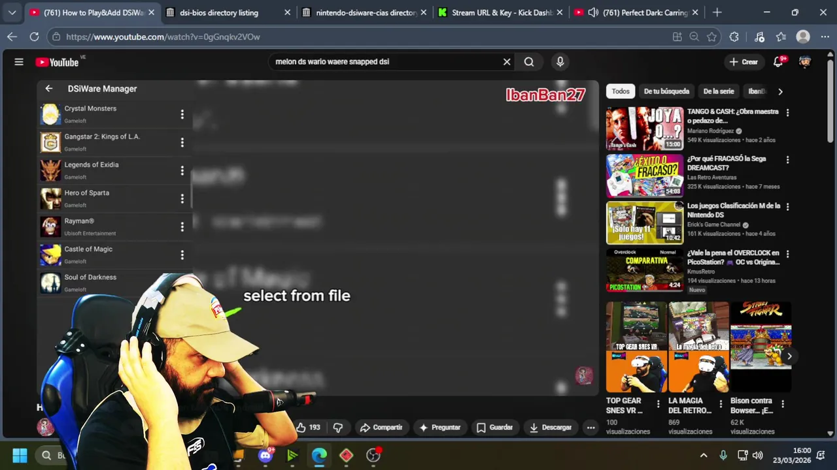Open options for Bison contra Bowser short
This screenshot has height=470, width=837.
[x=783, y=404]
